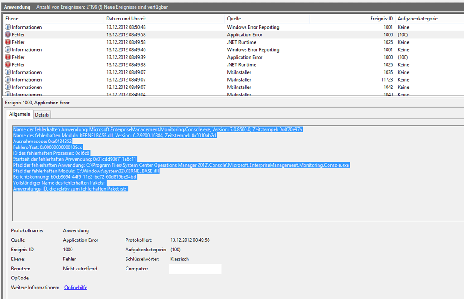Click 'ID des fehlerhaften Prozesses: 0x16c8' line
464x299 pixels.
tap(51, 153)
